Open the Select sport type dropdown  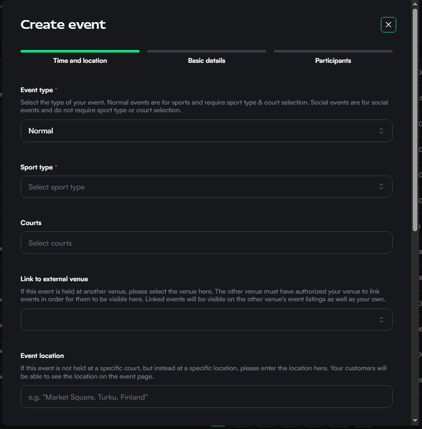206,186
